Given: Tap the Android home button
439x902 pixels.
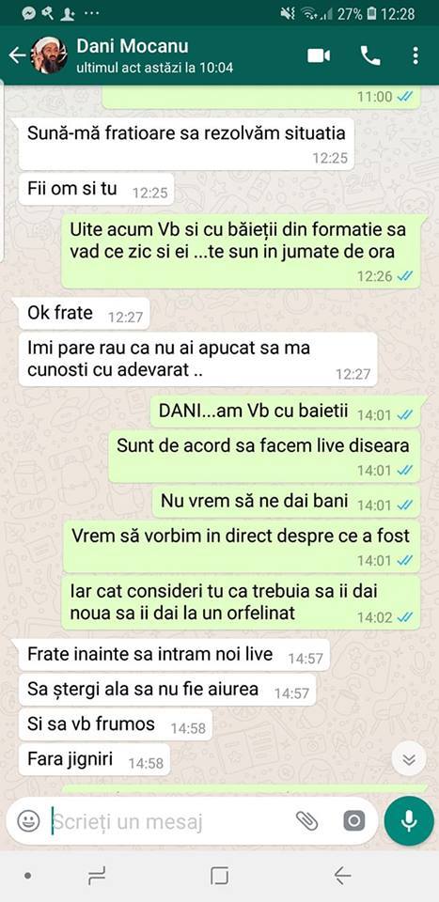Looking at the screenshot, I should (x=219, y=876).
